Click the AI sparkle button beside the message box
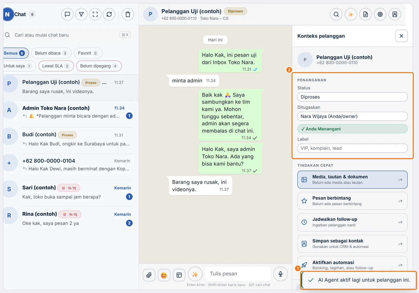 tap(195, 274)
